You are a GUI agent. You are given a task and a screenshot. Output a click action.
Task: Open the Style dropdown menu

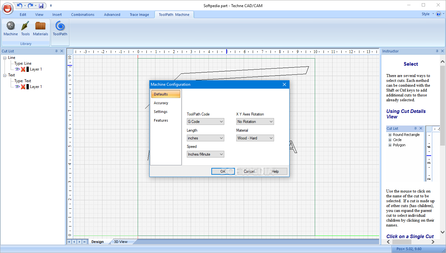pos(428,14)
